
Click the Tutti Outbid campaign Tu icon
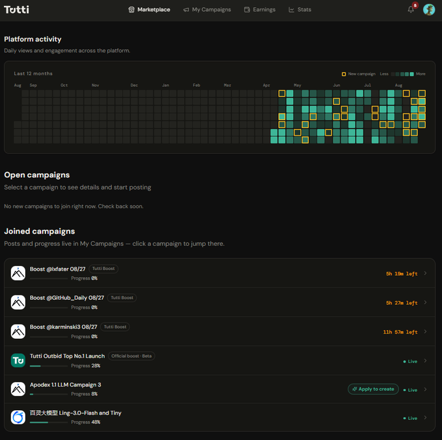pos(18,360)
